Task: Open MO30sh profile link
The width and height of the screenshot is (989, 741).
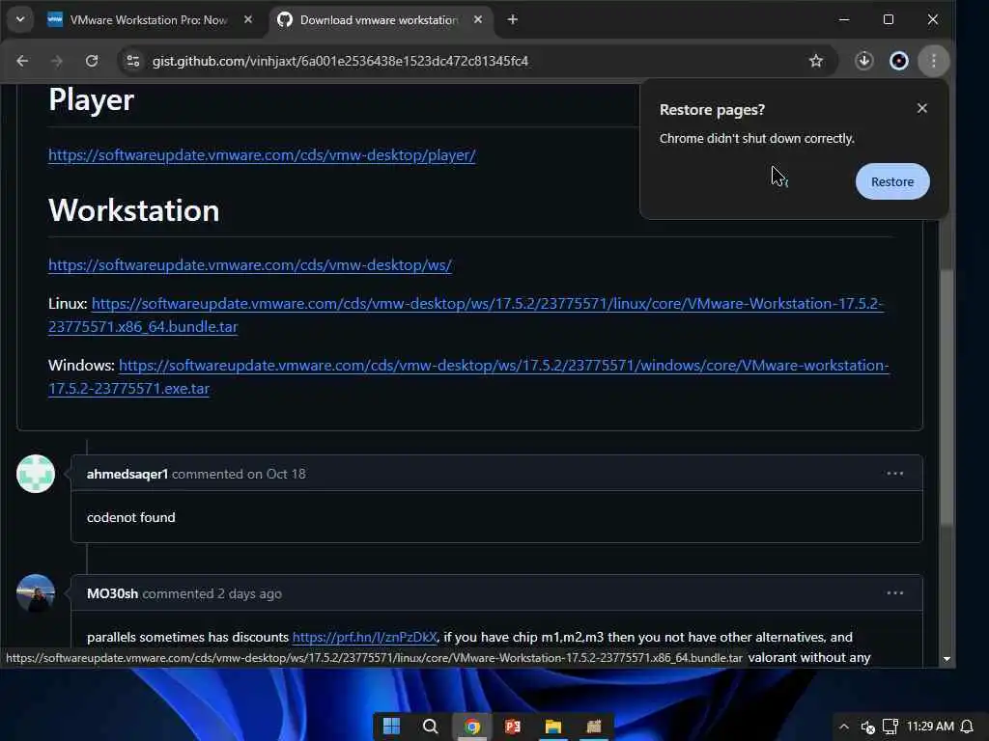Action: tap(112, 593)
